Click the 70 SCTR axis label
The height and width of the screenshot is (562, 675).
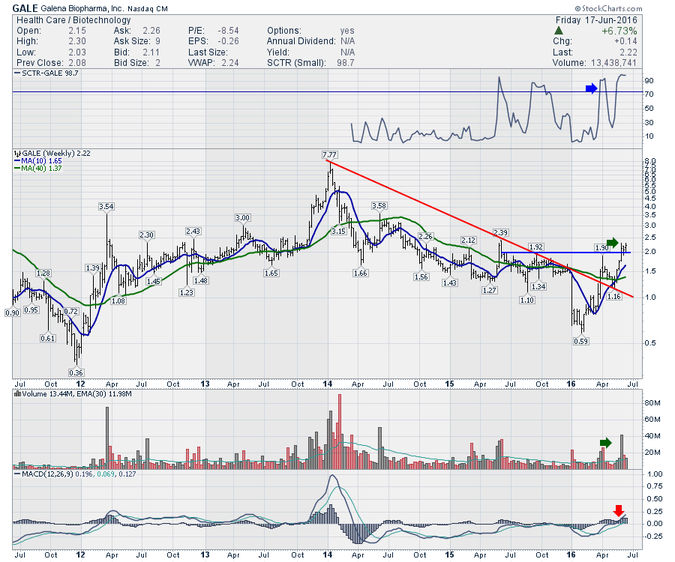649,94
